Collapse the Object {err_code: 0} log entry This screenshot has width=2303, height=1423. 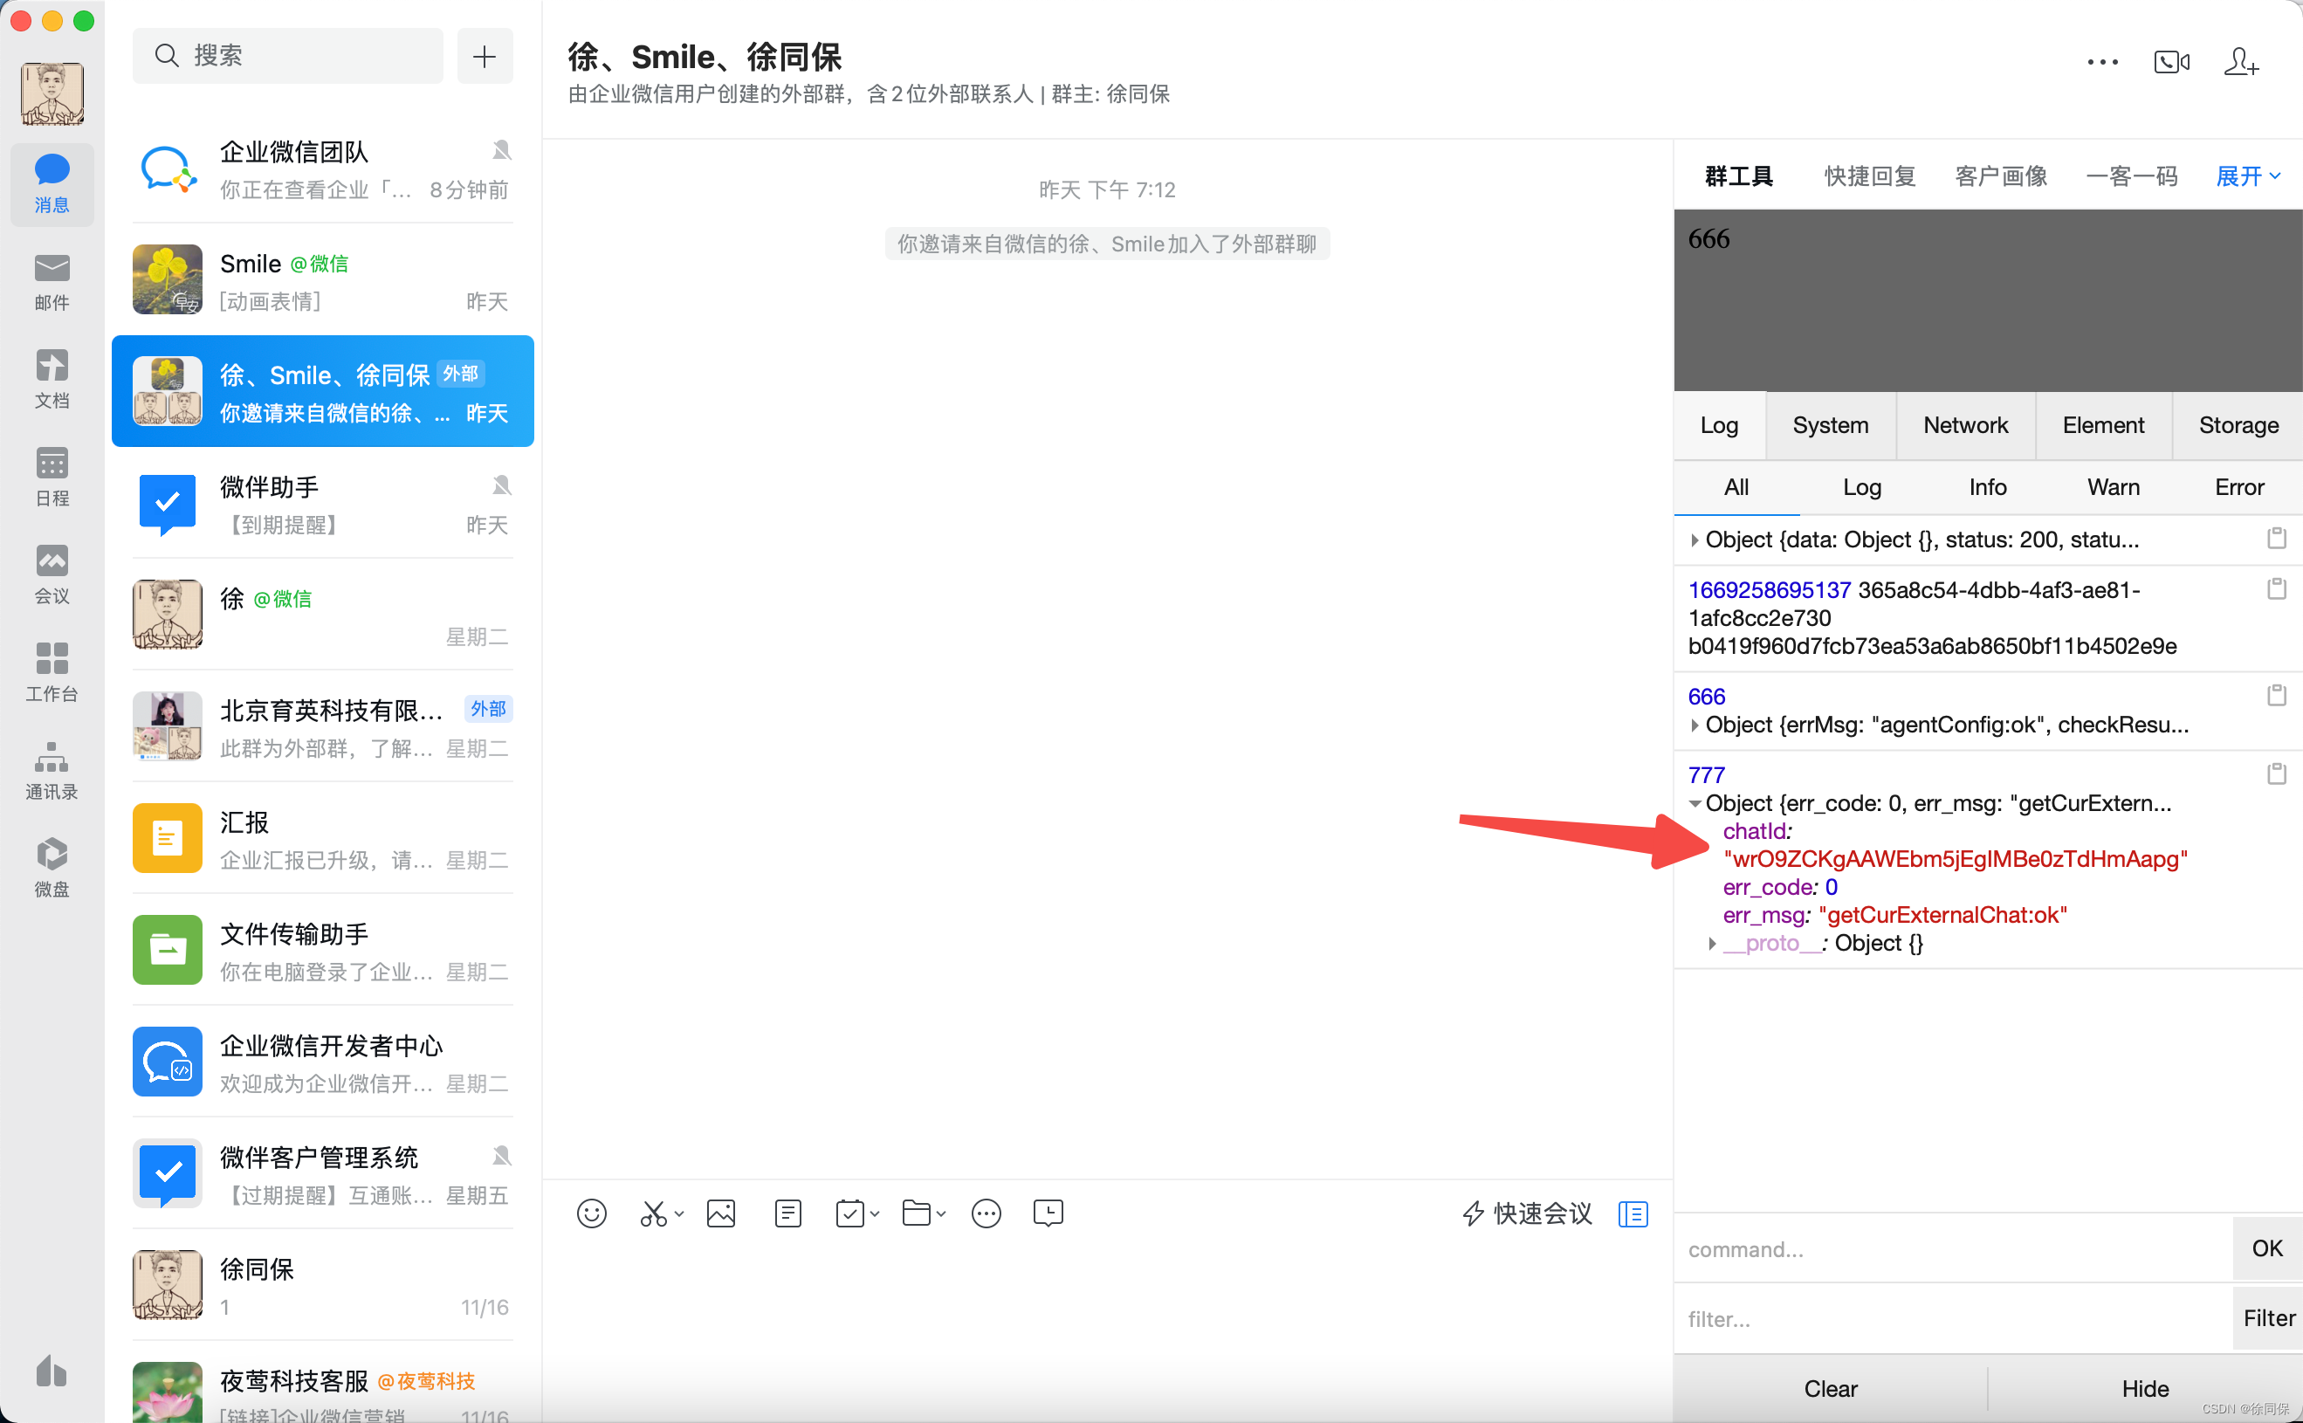click(1695, 804)
